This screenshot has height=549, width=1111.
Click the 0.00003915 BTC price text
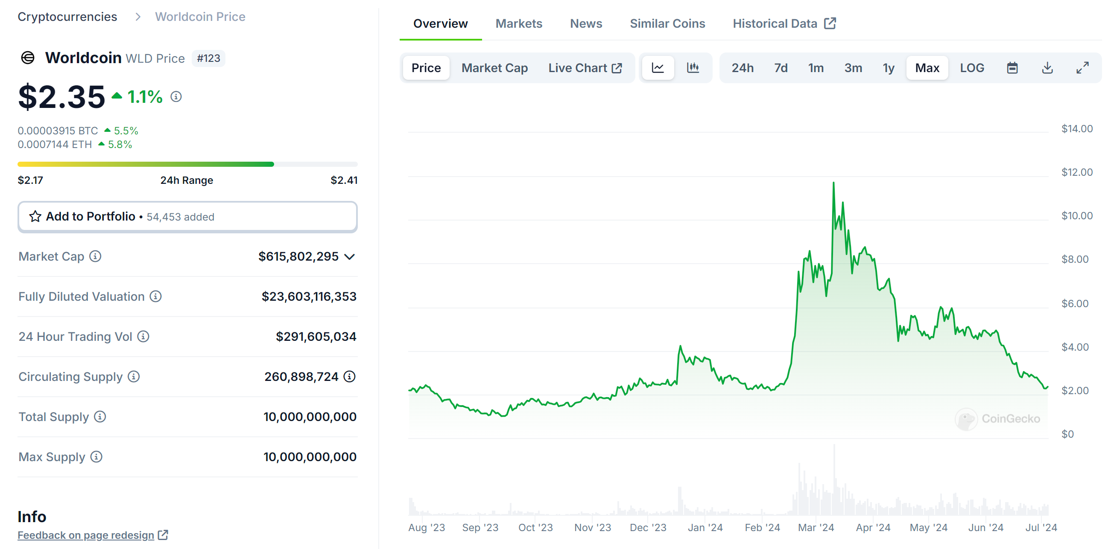point(58,131)
